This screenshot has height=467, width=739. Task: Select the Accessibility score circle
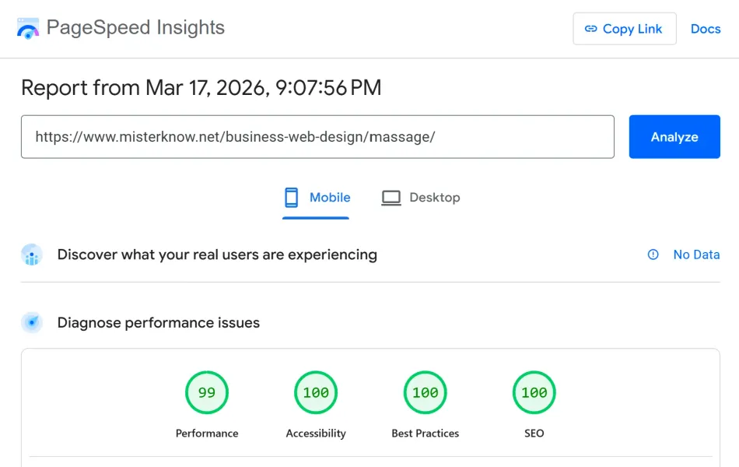pos(316,393)
